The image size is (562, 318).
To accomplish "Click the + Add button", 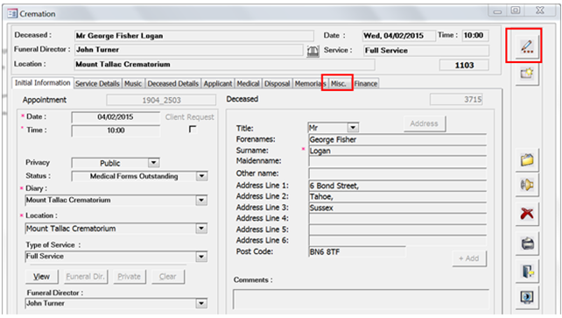I will point(469,258).
